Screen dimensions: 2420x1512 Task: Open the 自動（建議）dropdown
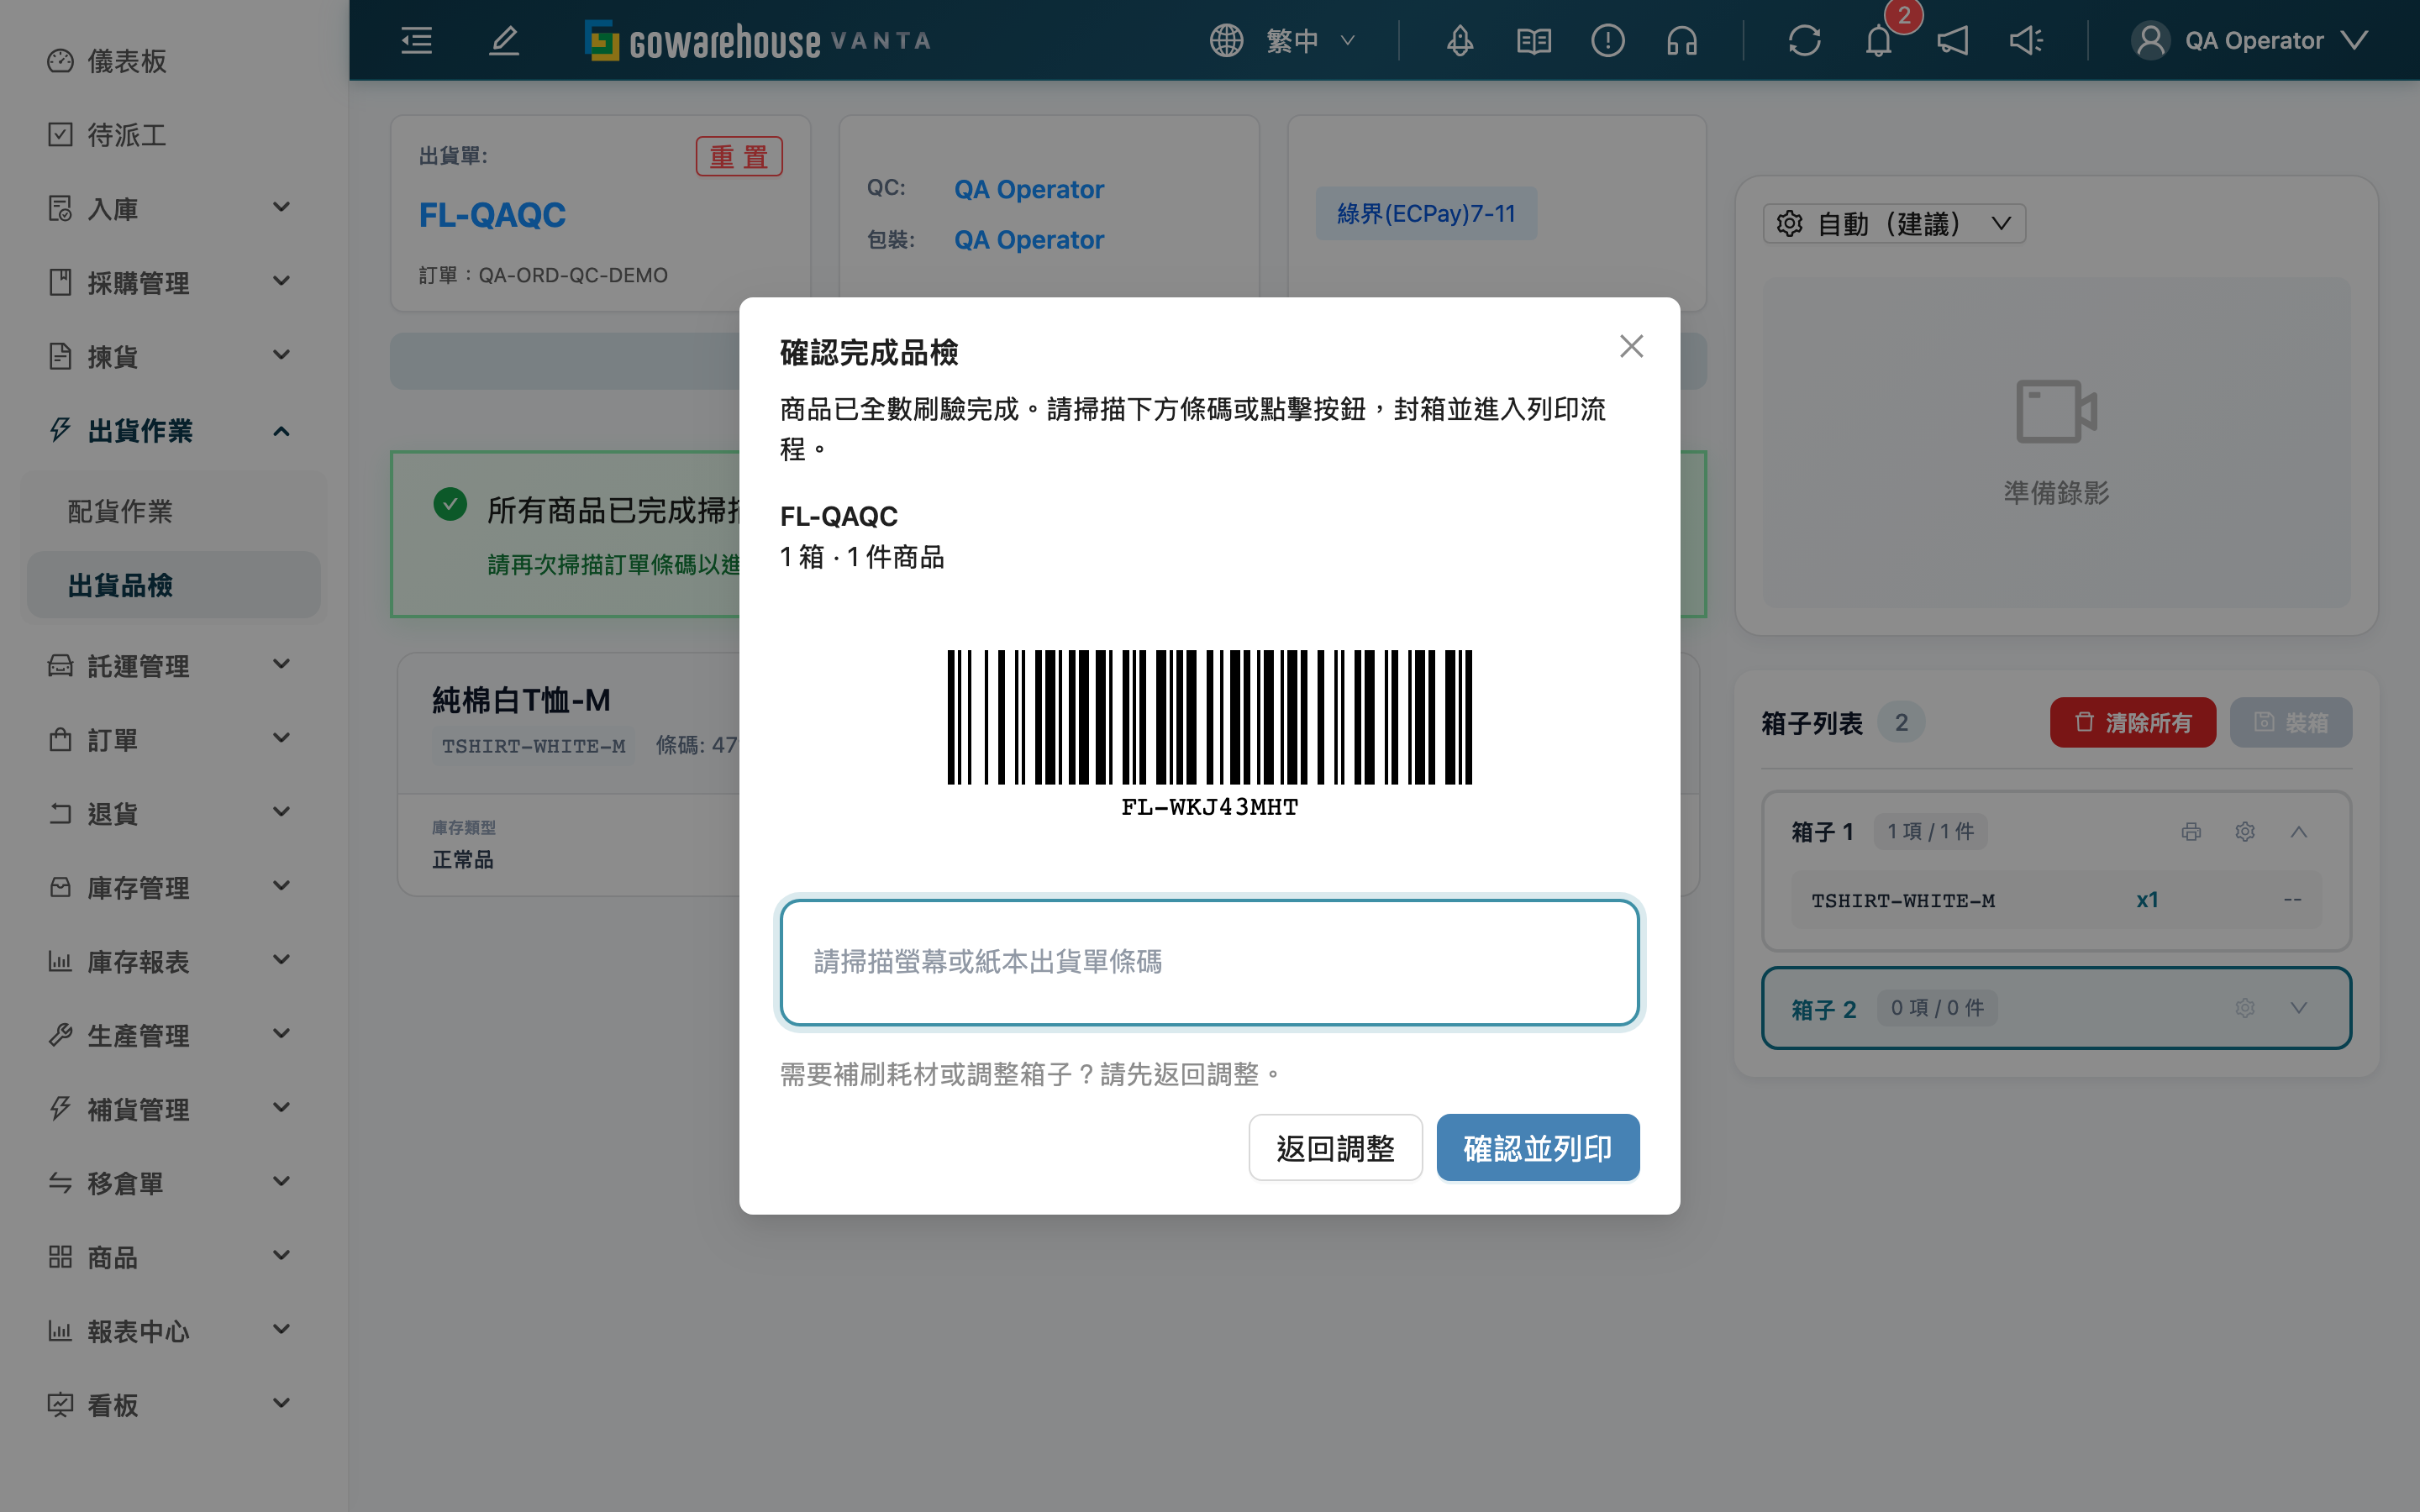(x=1894, y=224)
